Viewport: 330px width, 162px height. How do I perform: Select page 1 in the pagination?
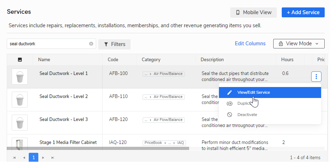click(34, 158)
